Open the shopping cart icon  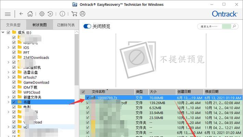(74, 14)
